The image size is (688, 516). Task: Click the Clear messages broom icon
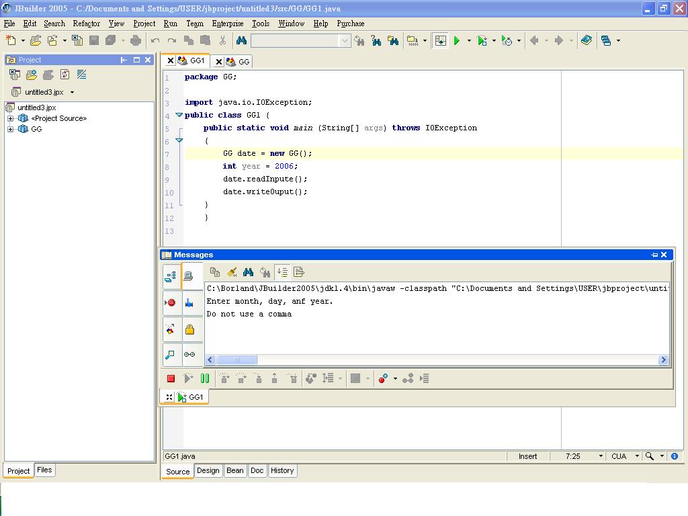point(232,272)
